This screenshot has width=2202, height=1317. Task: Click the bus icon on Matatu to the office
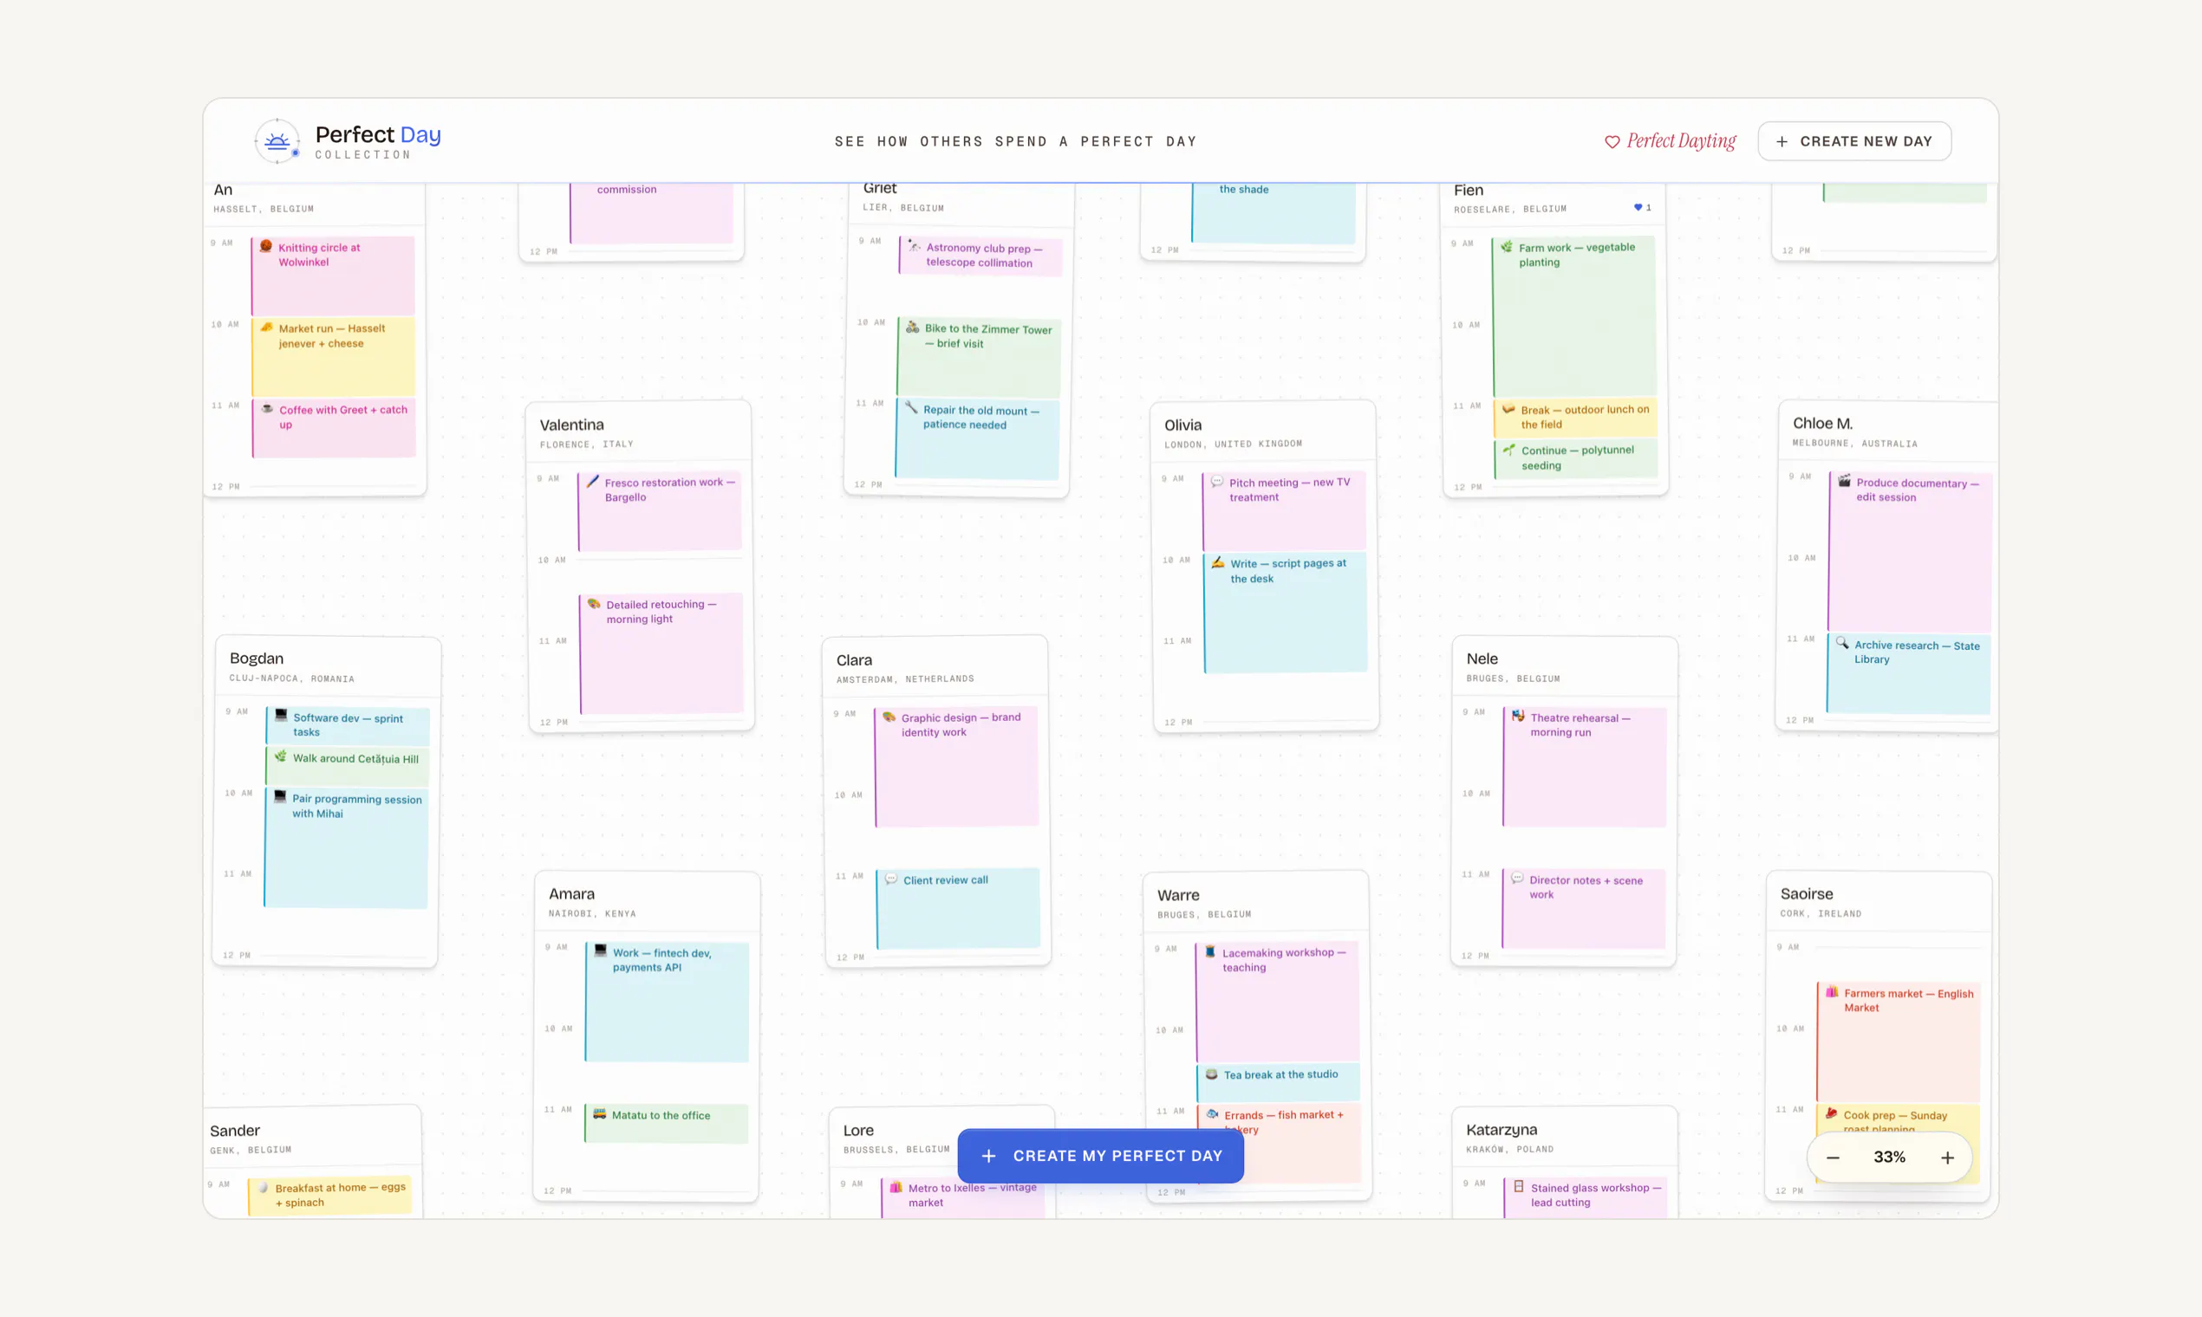pyautogui.click(x=599, y=1113)
